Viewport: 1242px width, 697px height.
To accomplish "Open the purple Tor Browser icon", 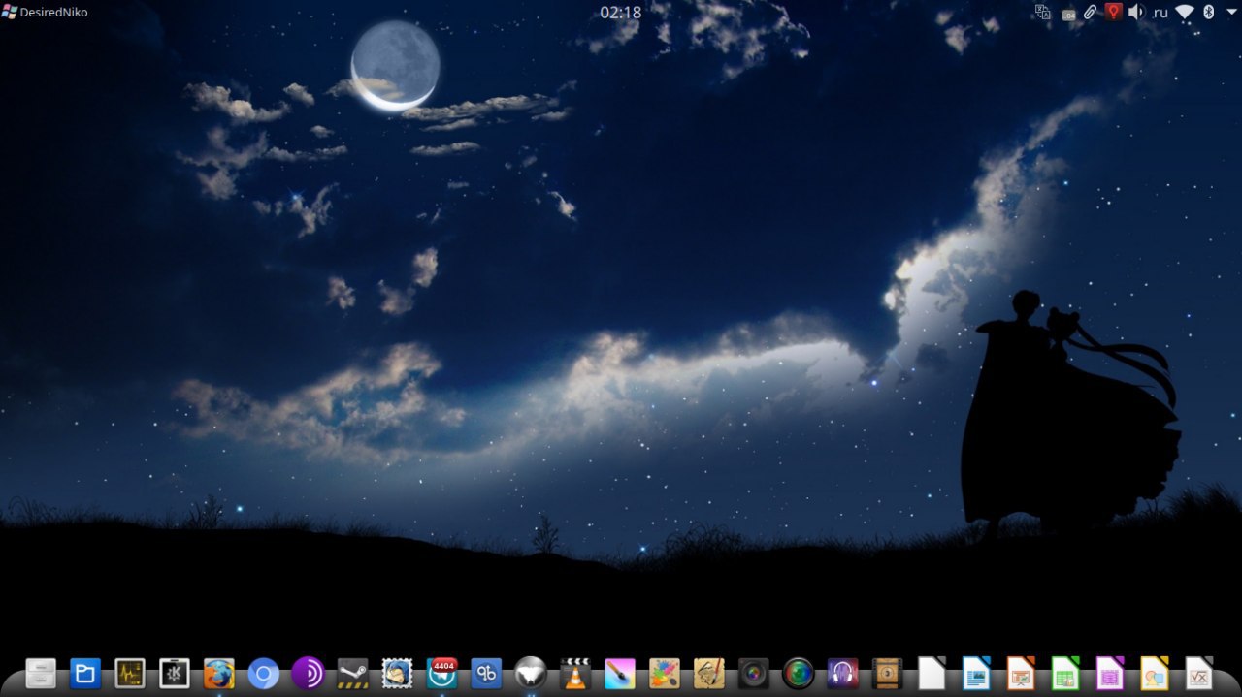I will (309, 673).
